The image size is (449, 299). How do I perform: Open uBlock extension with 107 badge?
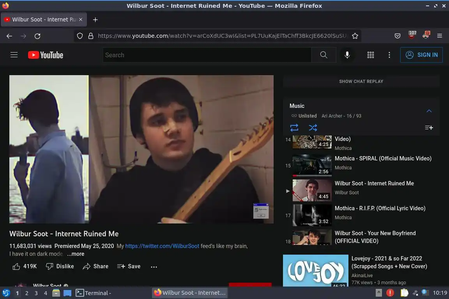click(x=412, y=35)
